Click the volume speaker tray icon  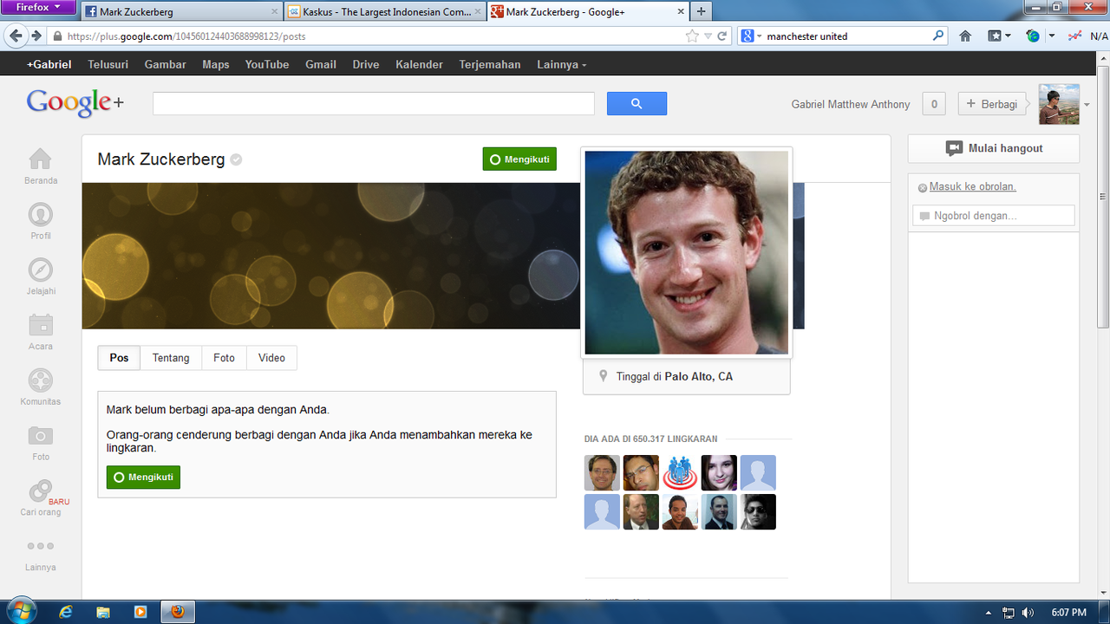coord(1028,613)
